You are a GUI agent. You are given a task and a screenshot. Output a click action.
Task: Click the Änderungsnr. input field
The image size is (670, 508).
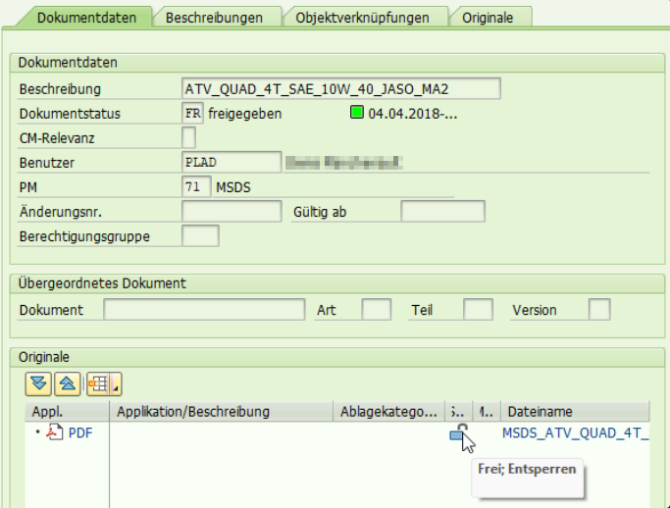(x=232, y=211)
